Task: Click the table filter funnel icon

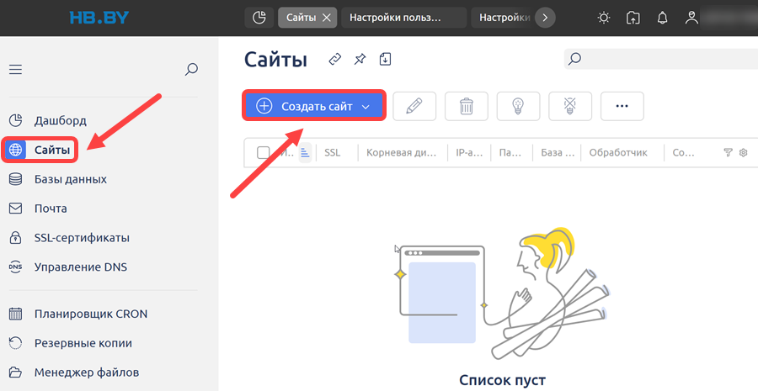Action: (728, 152)
